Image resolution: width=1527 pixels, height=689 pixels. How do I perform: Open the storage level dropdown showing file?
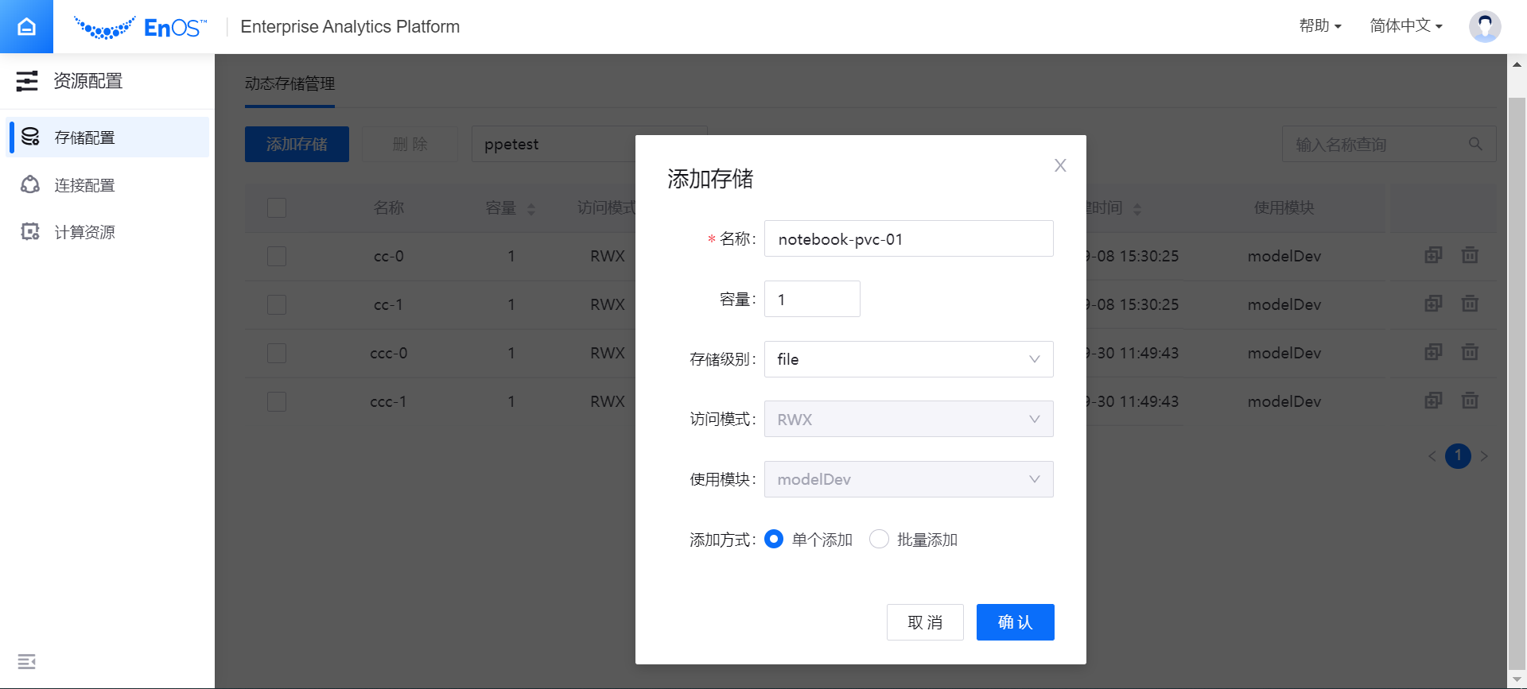(908, 359)
